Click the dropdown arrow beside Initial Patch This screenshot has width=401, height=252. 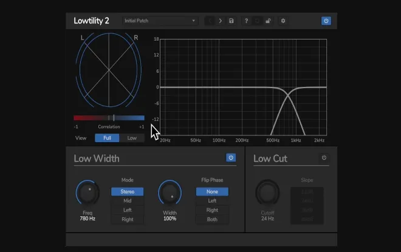tap(194, 21)
